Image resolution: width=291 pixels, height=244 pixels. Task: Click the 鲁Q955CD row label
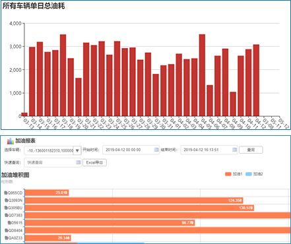(x=13, y=193)
